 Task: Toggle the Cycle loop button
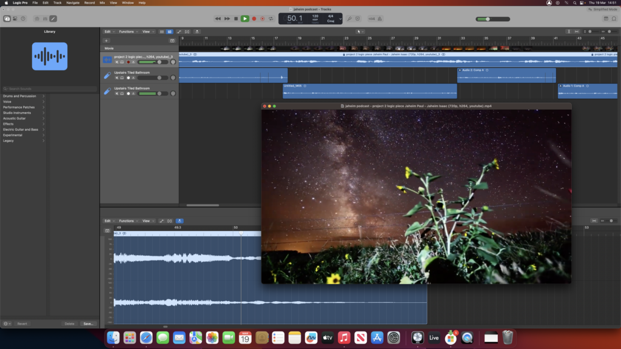(x=271, y=19)
